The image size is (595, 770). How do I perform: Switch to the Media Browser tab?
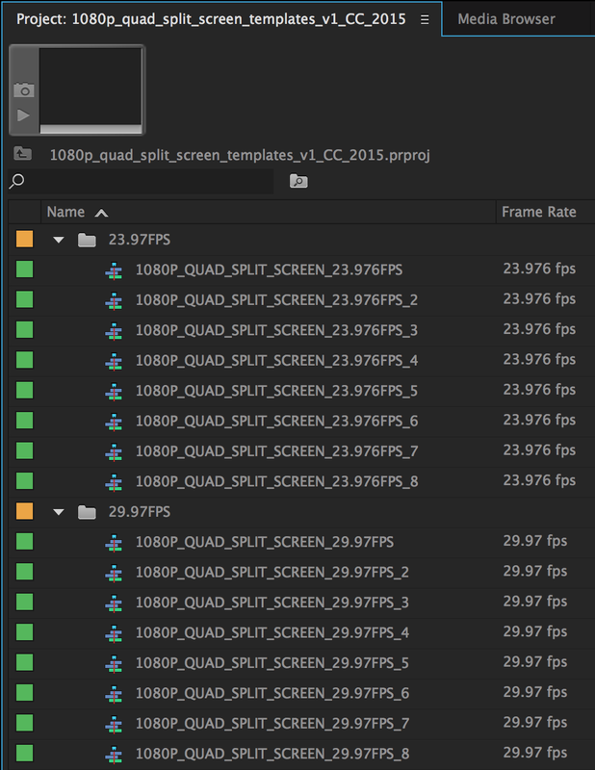tap(506, 19)
